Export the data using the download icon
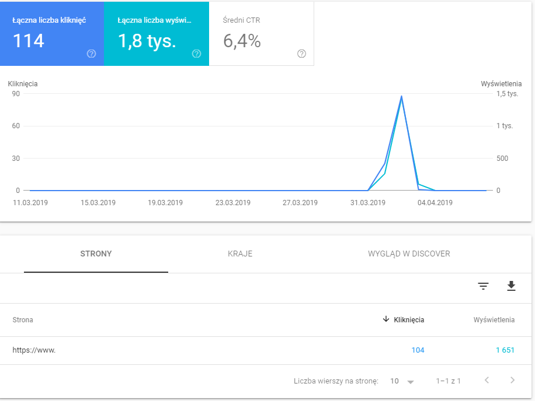The height and width of the screenshot is (401, 535). click(x=511, y=286)
